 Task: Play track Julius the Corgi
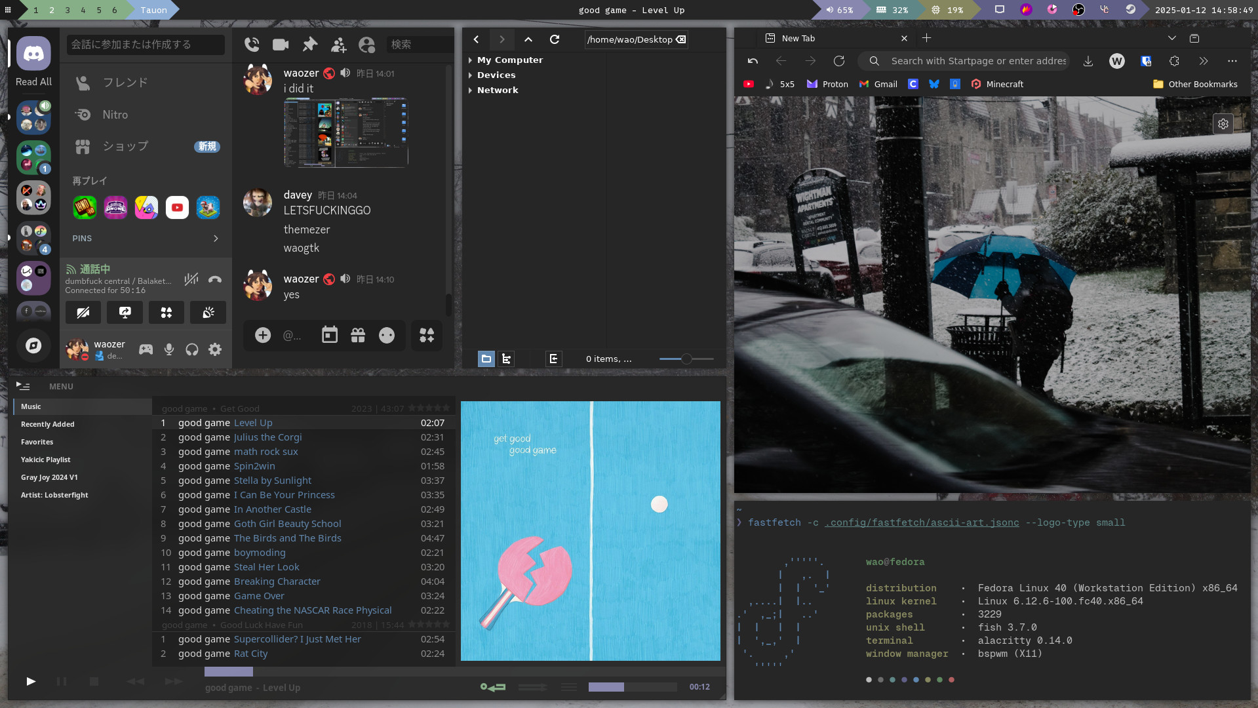(304, 437)
